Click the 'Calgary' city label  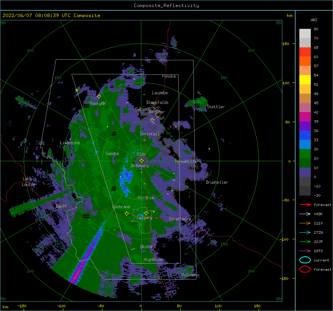(x=144, y=217)
